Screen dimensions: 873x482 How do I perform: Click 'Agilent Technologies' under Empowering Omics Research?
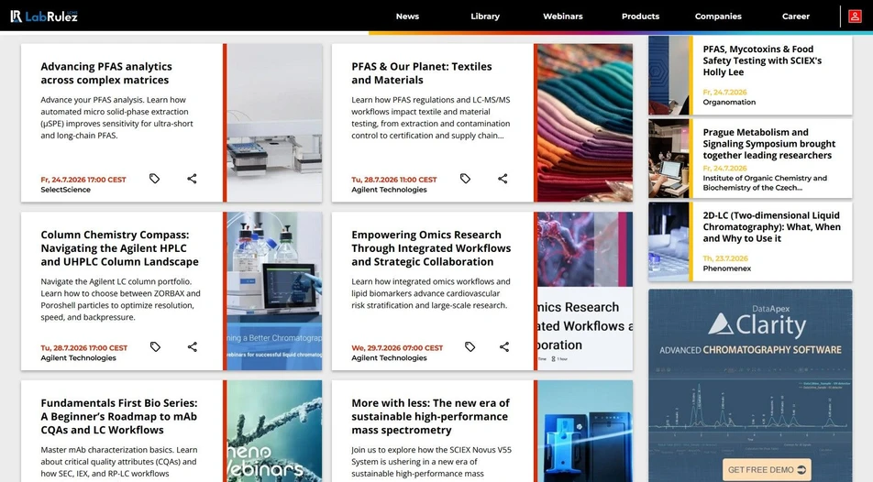click(x=389, y=358)
